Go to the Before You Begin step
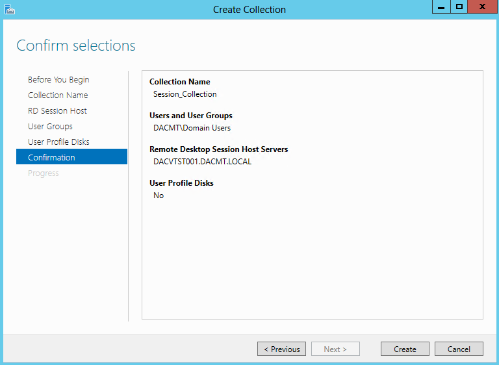The height and width of the screenshot is (365, 499). click(x=58, y=79)
